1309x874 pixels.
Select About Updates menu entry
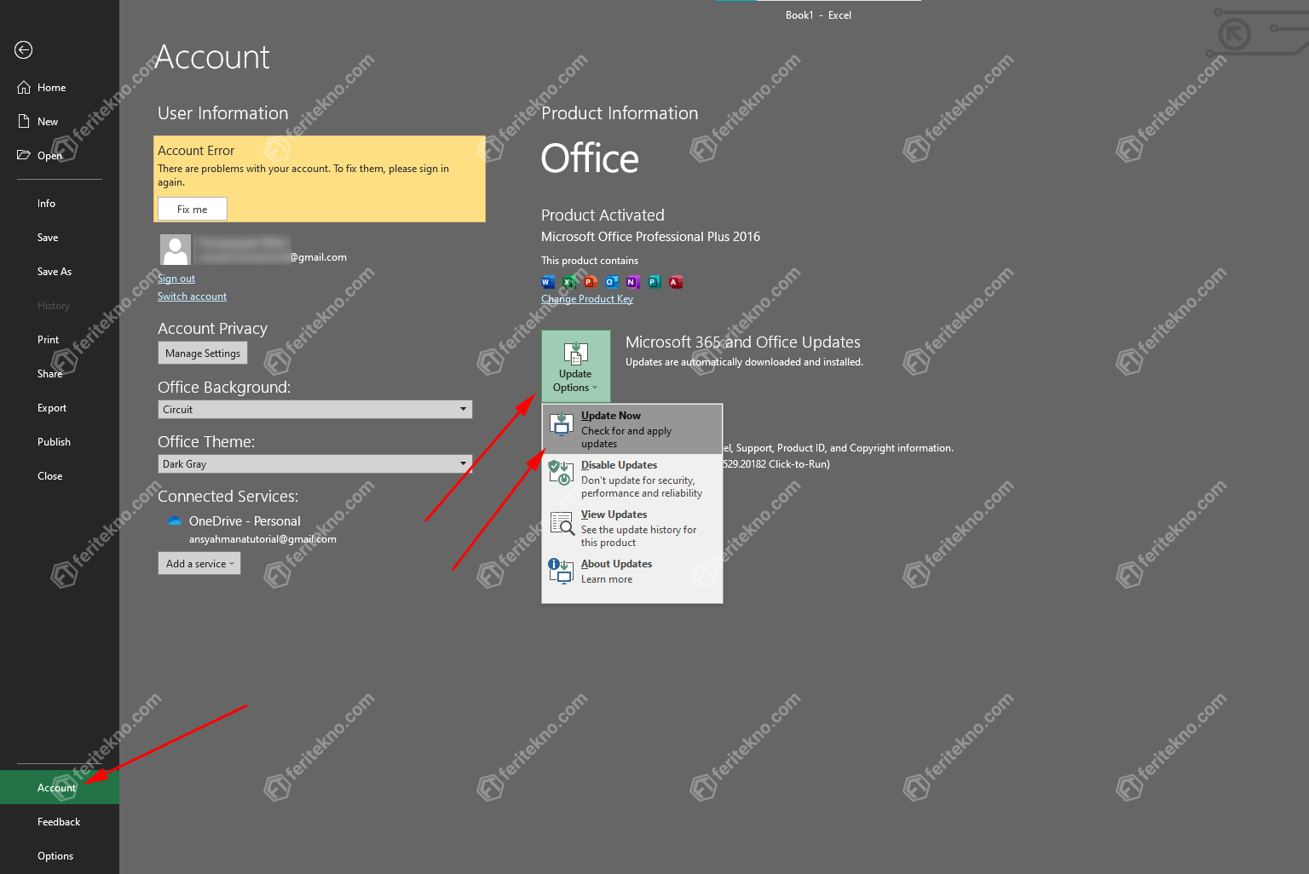click(632, 572)
